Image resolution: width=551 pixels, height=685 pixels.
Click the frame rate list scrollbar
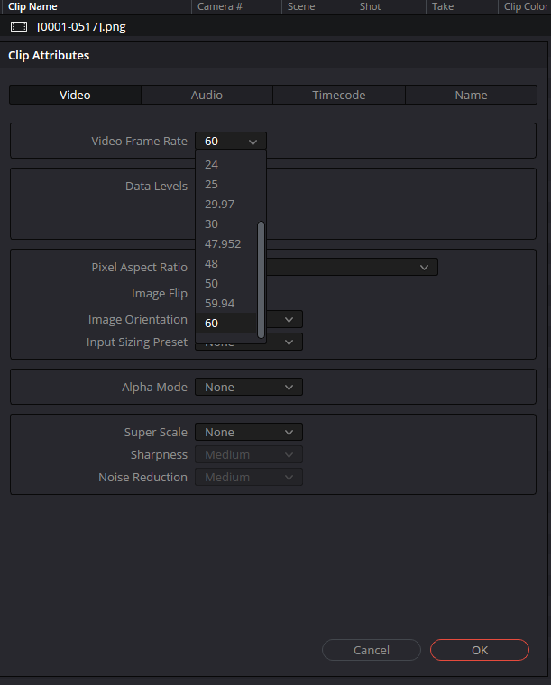pyautogui.click(x=261, y=279)
